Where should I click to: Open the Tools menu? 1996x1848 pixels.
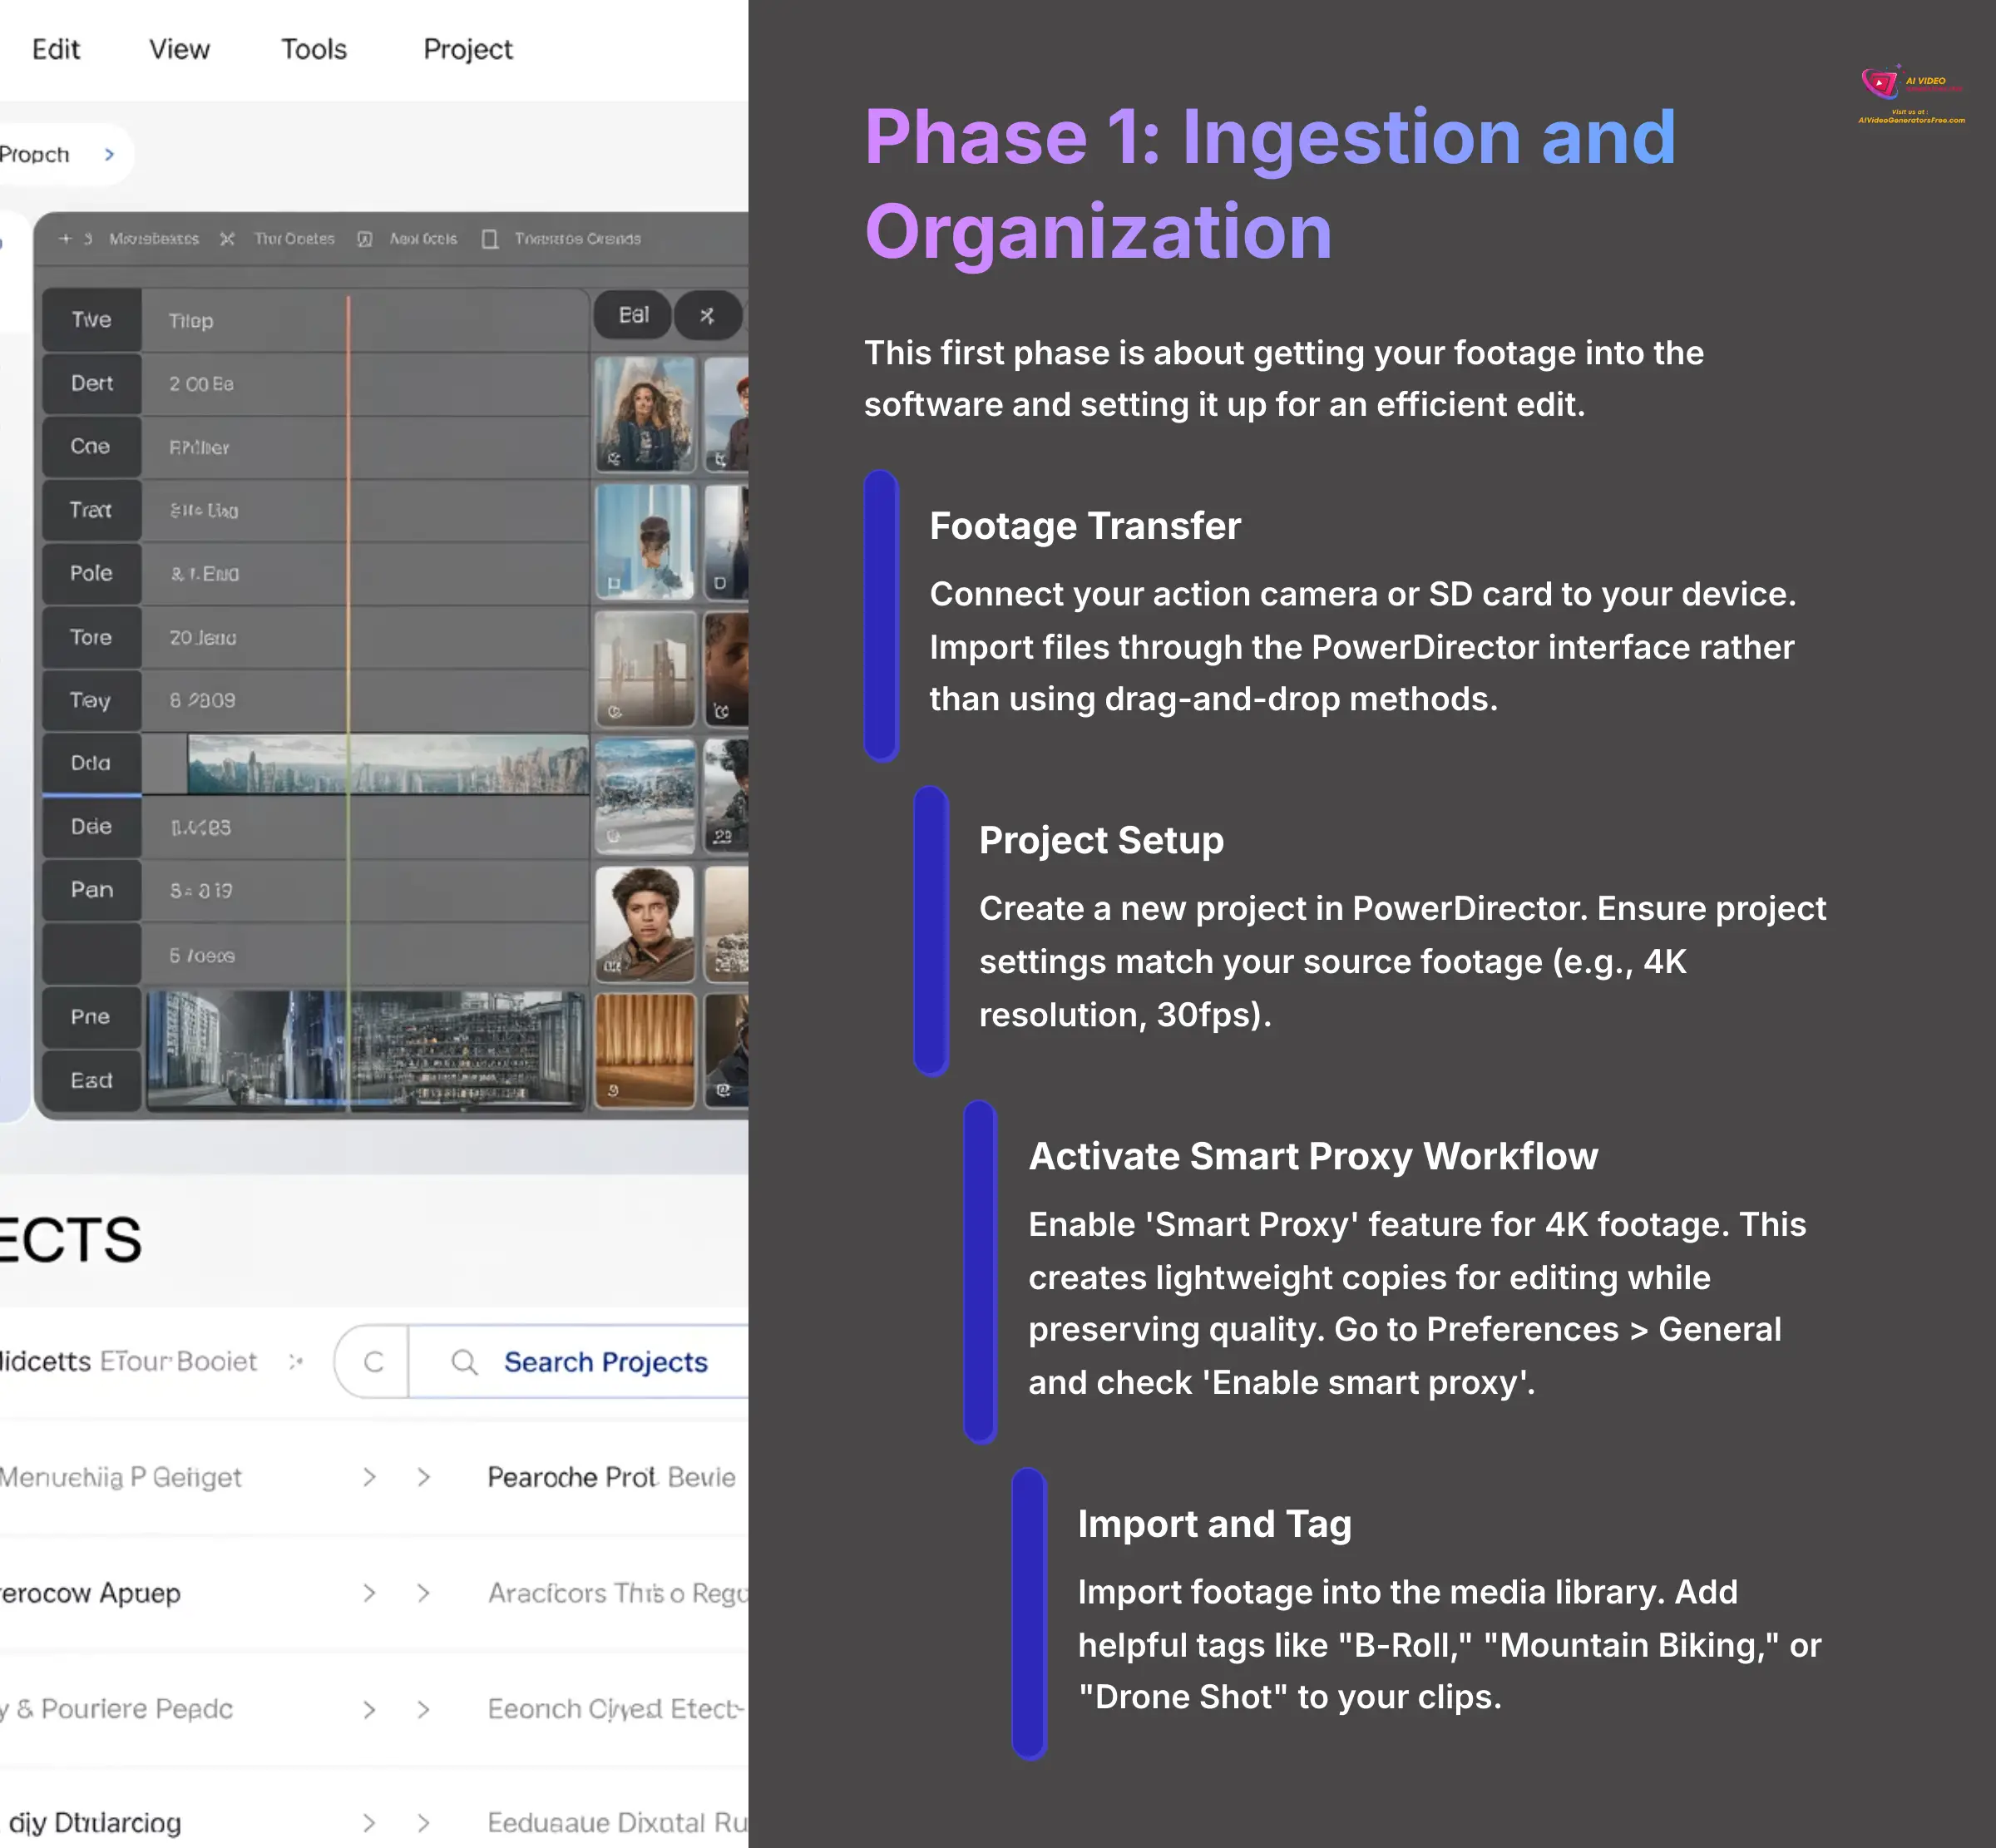point(313,49)
